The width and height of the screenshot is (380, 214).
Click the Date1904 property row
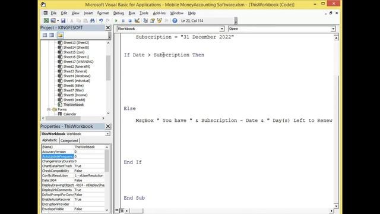(x=73, y=180)
